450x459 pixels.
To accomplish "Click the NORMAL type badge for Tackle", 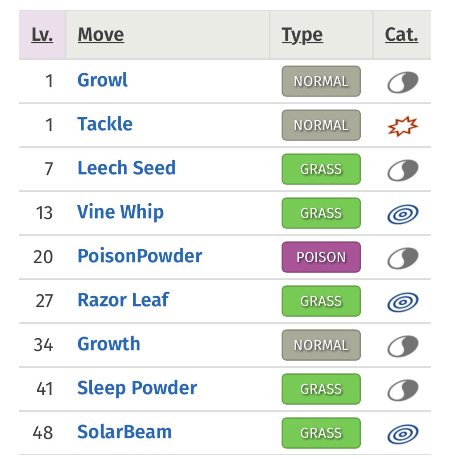I will [x=321, y=125].
